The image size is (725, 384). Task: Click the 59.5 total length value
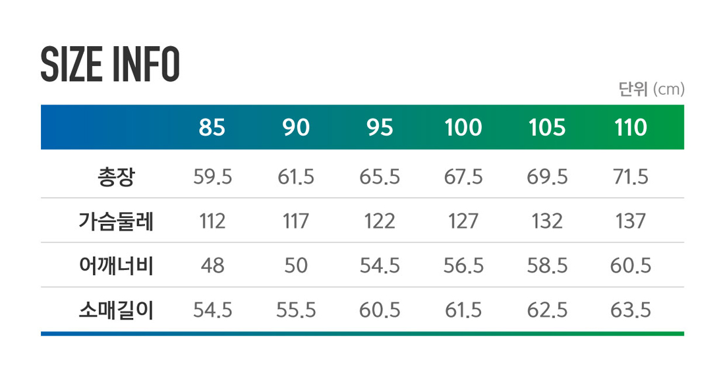click(x=213, y=177)
